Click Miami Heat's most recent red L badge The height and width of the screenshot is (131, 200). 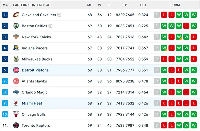(164, 103)
